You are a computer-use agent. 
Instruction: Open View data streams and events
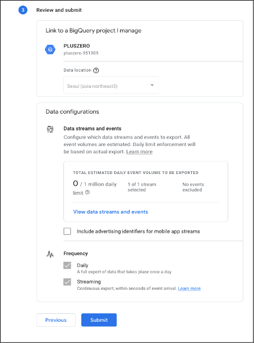click(x=110, y=212)
